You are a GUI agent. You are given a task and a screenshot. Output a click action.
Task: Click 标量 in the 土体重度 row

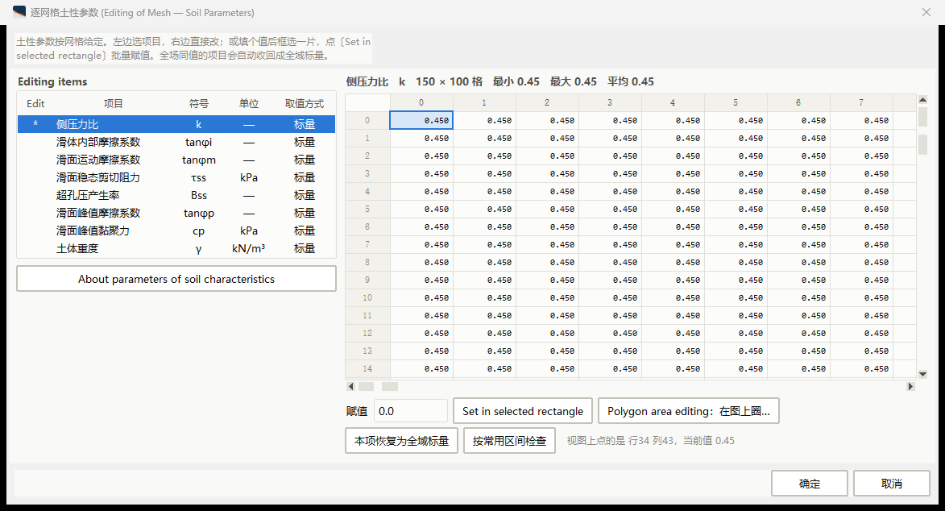305,248
